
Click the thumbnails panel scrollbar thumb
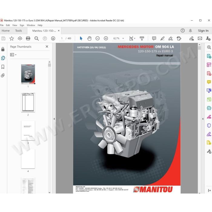pyautogui.click(x=49, y=65)
